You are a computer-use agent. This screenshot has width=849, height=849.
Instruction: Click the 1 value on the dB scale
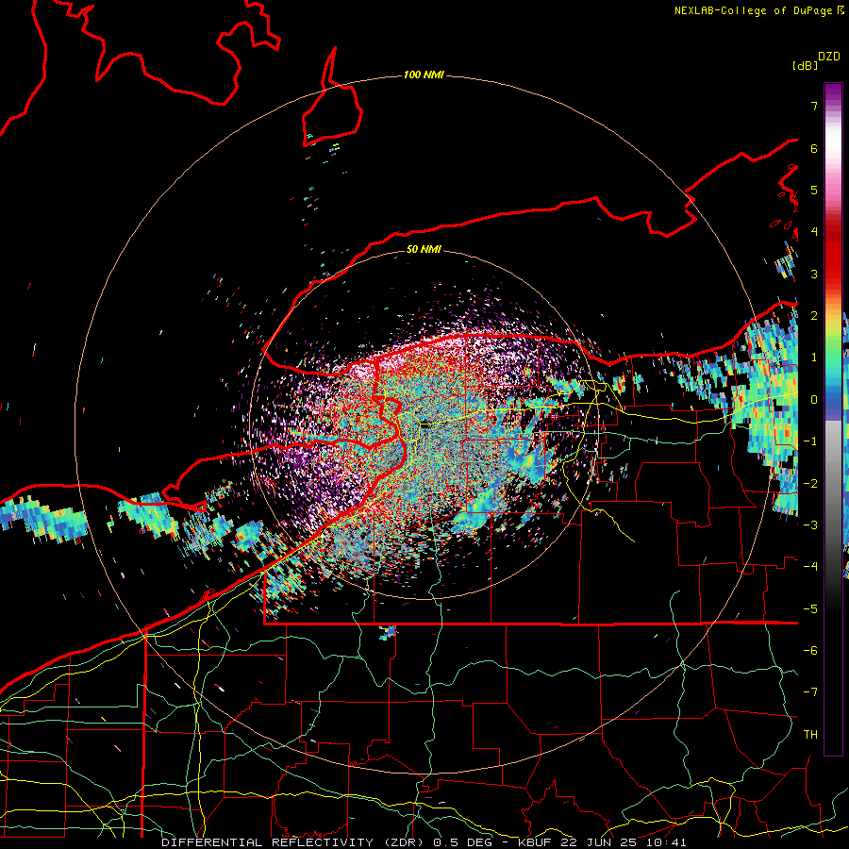[814, 358]
